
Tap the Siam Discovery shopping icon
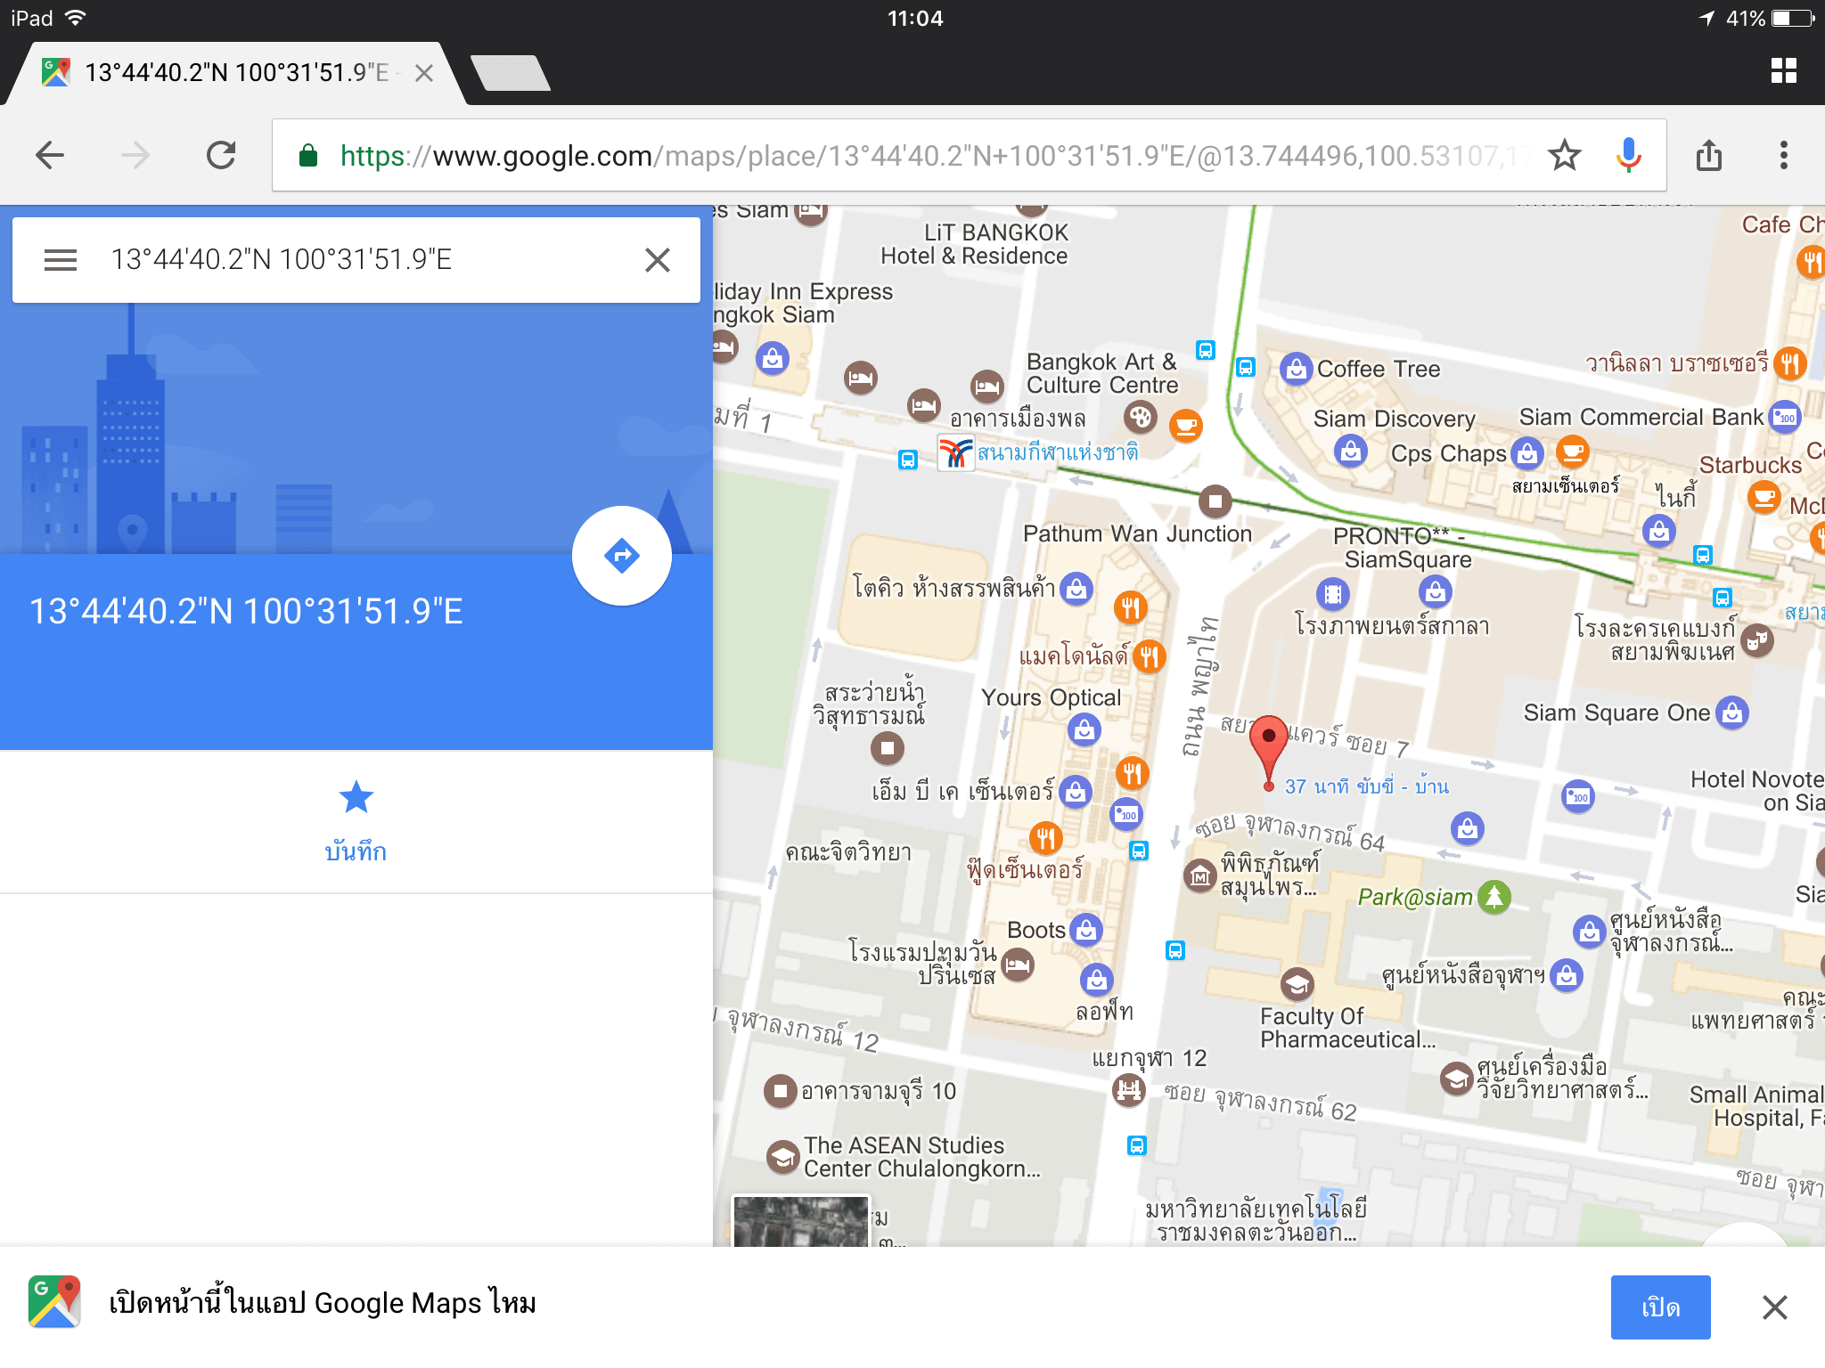[x=1350, y=451]
